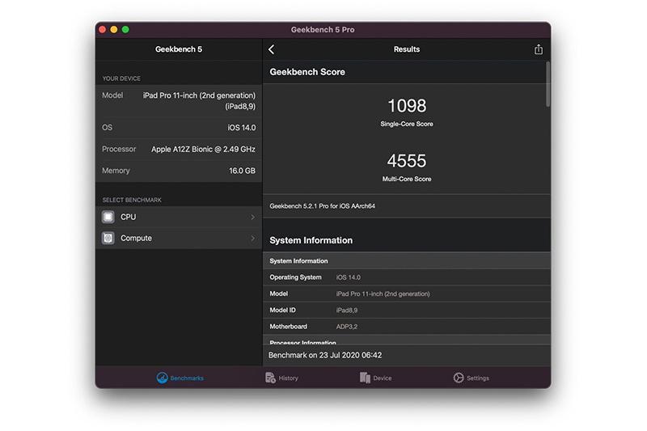Expand the CPU row chevron arrow

pos(252,218)
